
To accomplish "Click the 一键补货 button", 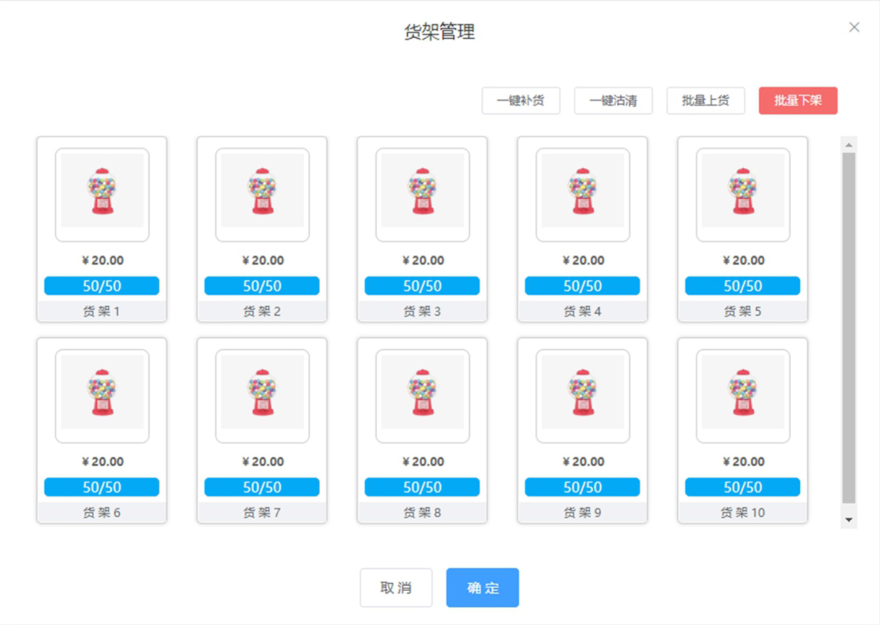I will click(x=520, y=101).
